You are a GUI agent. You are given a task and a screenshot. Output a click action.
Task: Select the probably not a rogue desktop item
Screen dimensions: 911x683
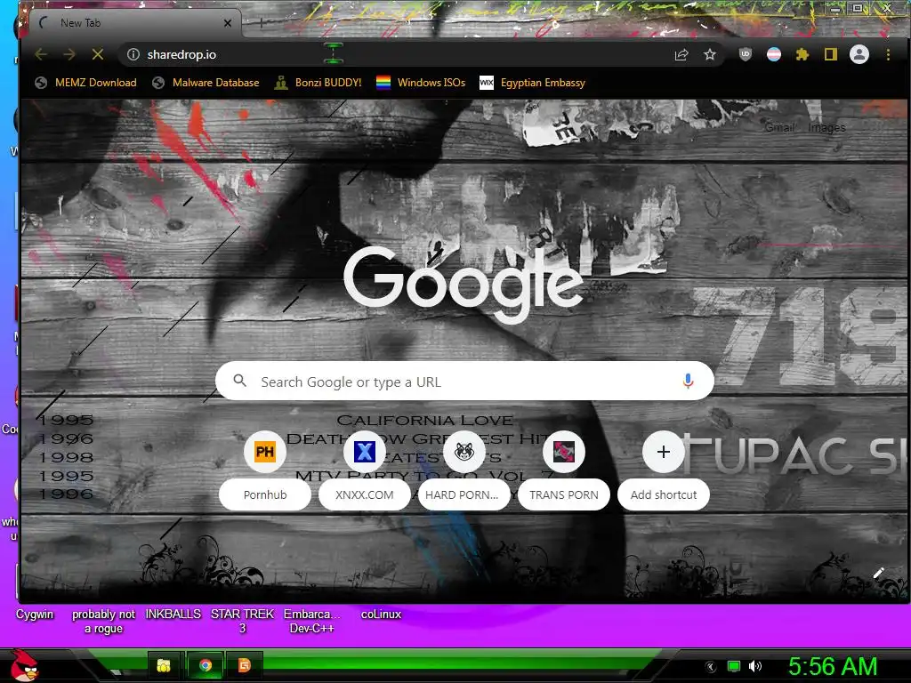click(x=103, y=621)
